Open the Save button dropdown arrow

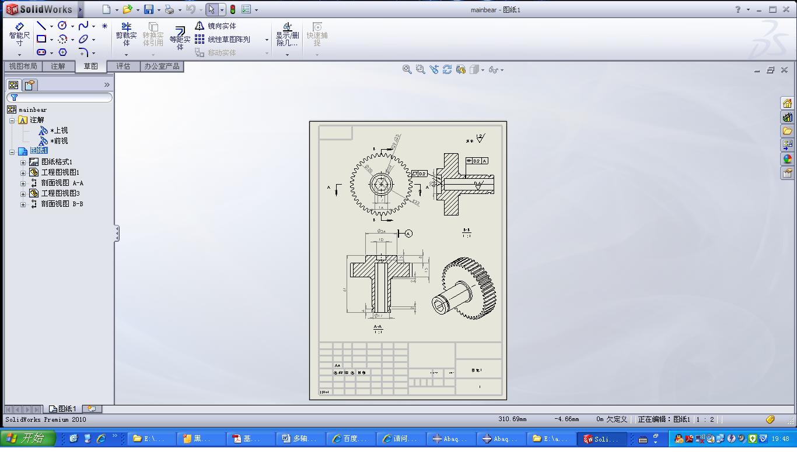point(159,10)
